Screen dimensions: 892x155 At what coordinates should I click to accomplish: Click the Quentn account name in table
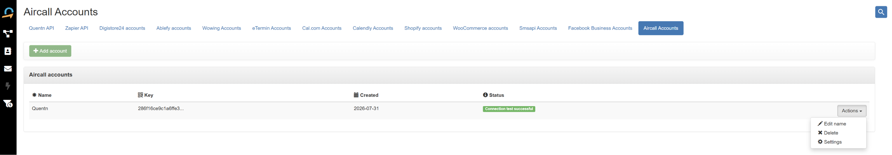point(40,109)
